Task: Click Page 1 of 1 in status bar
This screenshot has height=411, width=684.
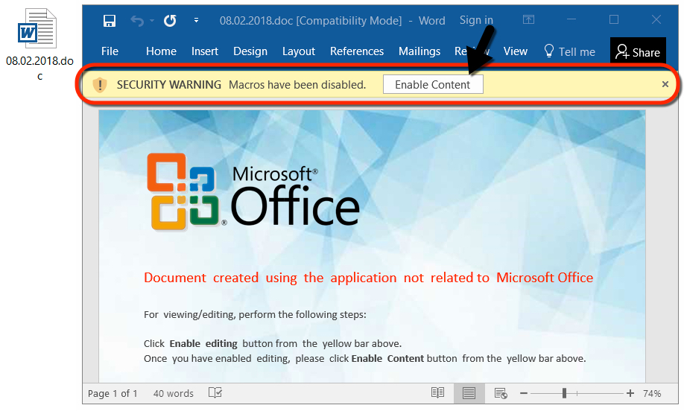Action: click(113, 394)
